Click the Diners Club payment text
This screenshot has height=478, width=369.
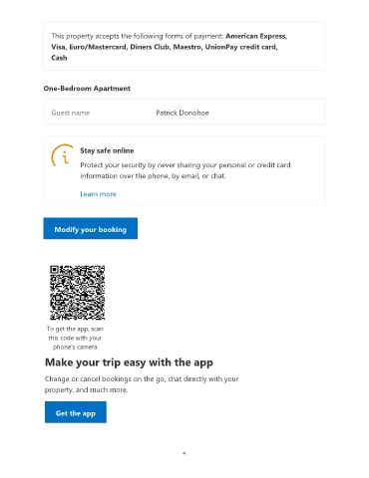(x=150, y=47)
